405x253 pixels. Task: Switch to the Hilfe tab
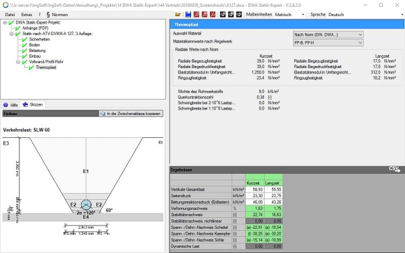[x=11, y=105]
